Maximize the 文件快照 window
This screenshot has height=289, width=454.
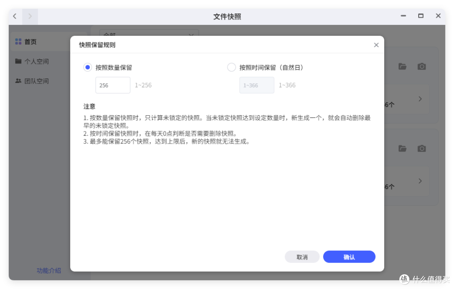pos(421,16)
